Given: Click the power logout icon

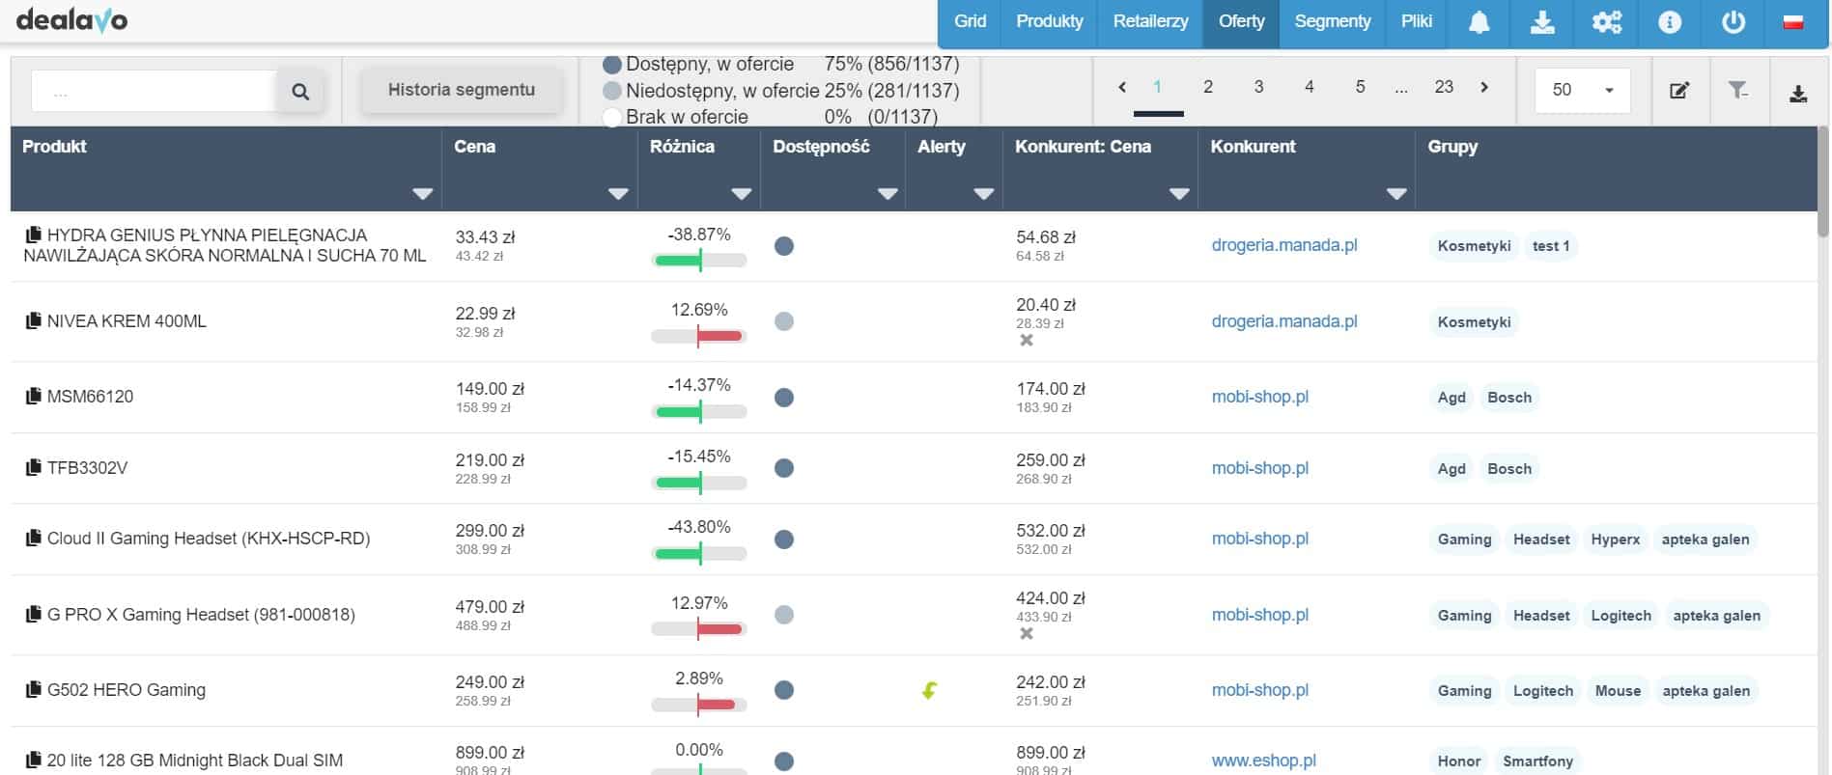Looking at the screenshot, I should 1733,22.
